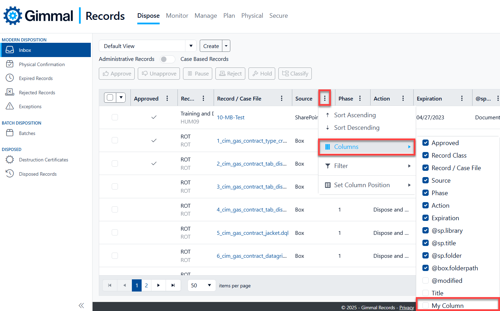
Task: Switch to the Monitor tab
Action: [177, 16]
